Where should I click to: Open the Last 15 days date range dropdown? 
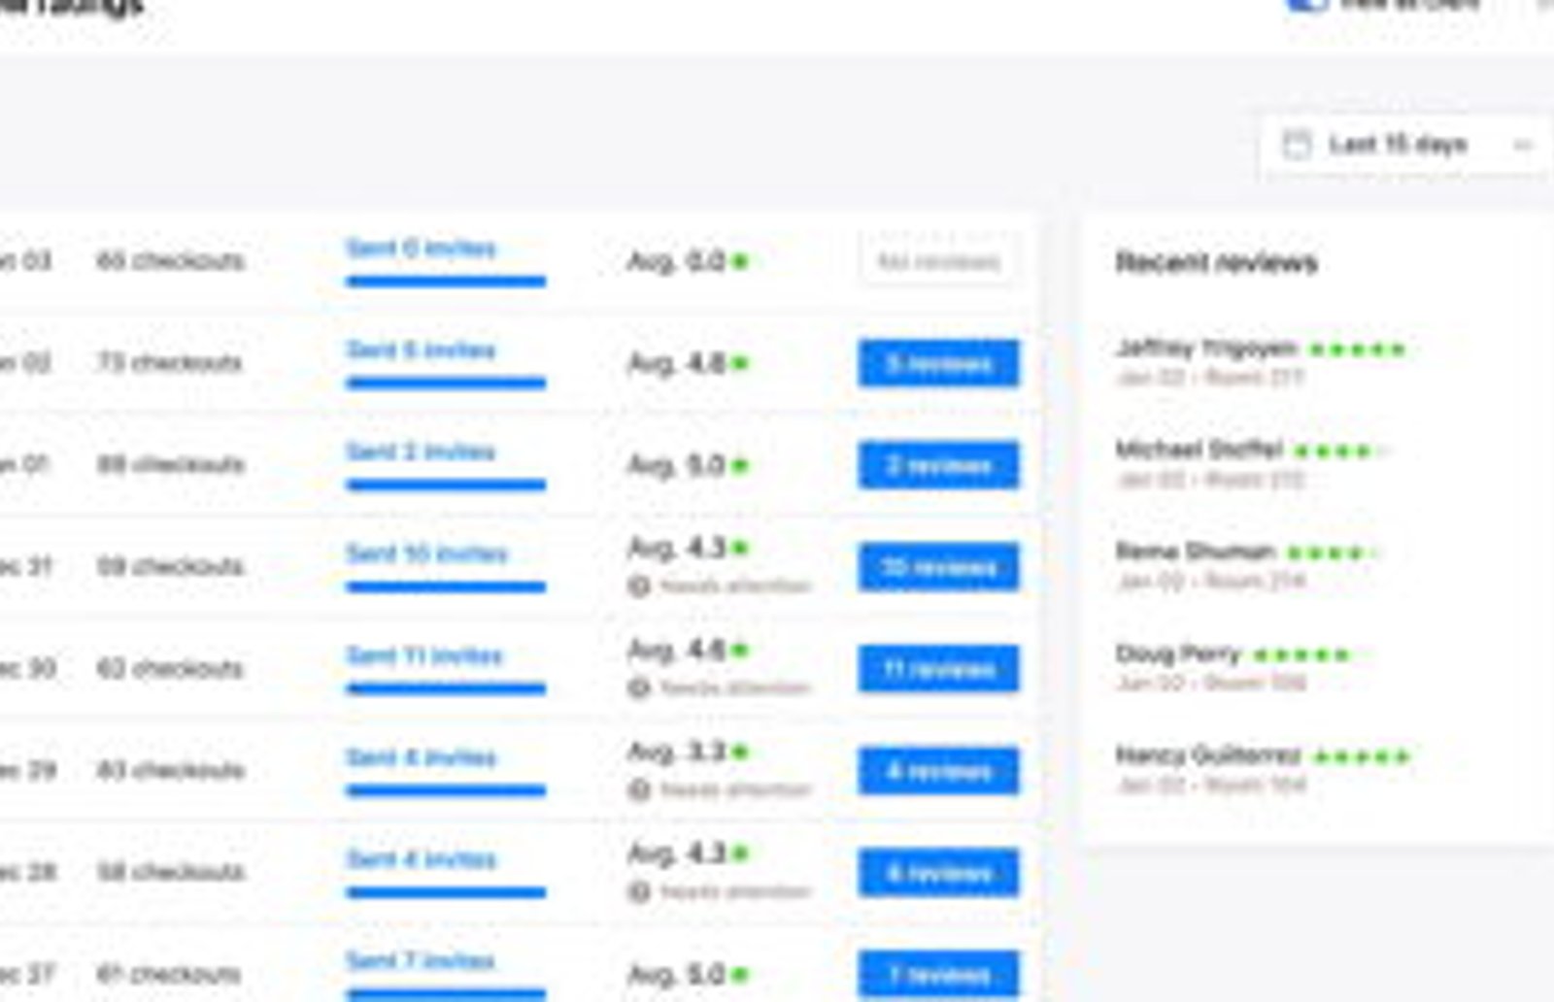tap(1405, 145)
